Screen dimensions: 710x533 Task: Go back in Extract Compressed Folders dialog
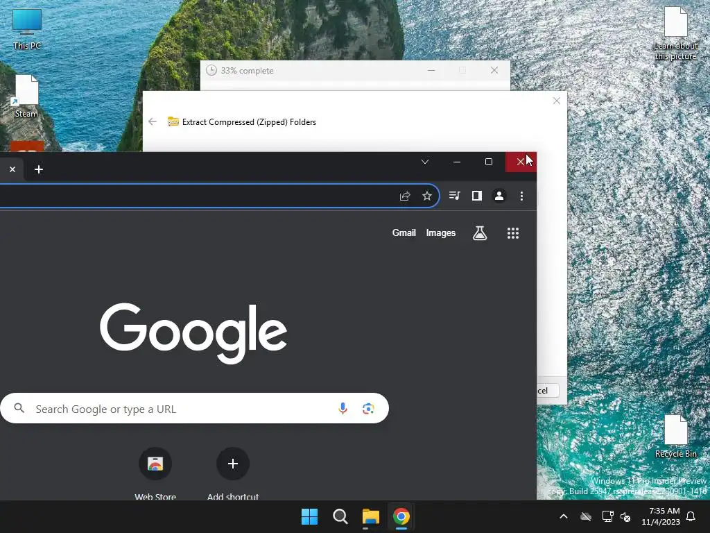[x=153, y=121]
